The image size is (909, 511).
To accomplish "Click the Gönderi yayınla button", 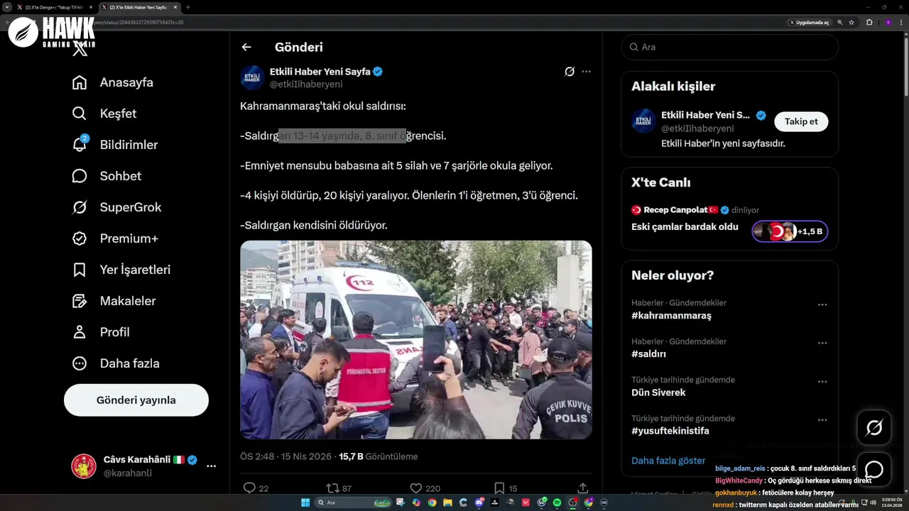I will pyautogui.click(x=136, y=400).
